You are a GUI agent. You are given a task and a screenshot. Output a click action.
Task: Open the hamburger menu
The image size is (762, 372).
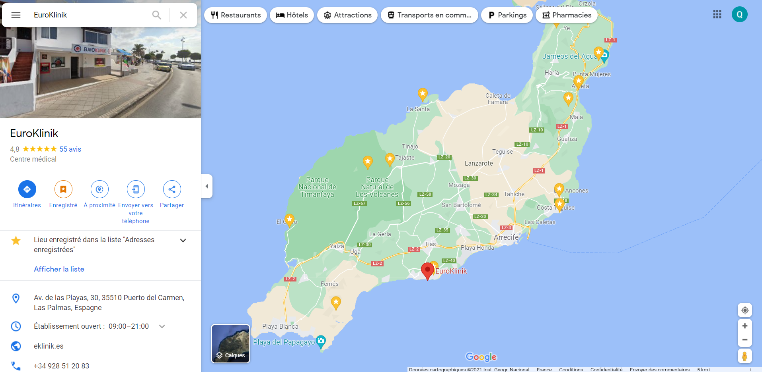[x=16, y=15]
